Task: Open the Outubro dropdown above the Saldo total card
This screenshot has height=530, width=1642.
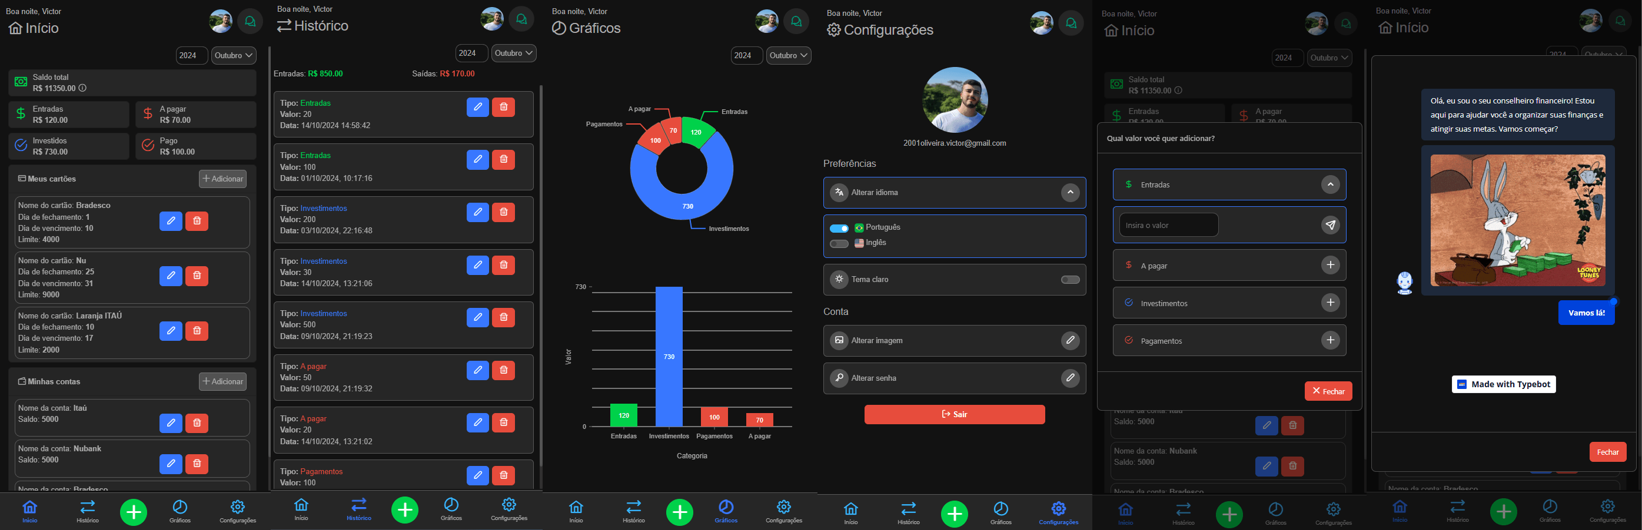Action: point(233,55)
